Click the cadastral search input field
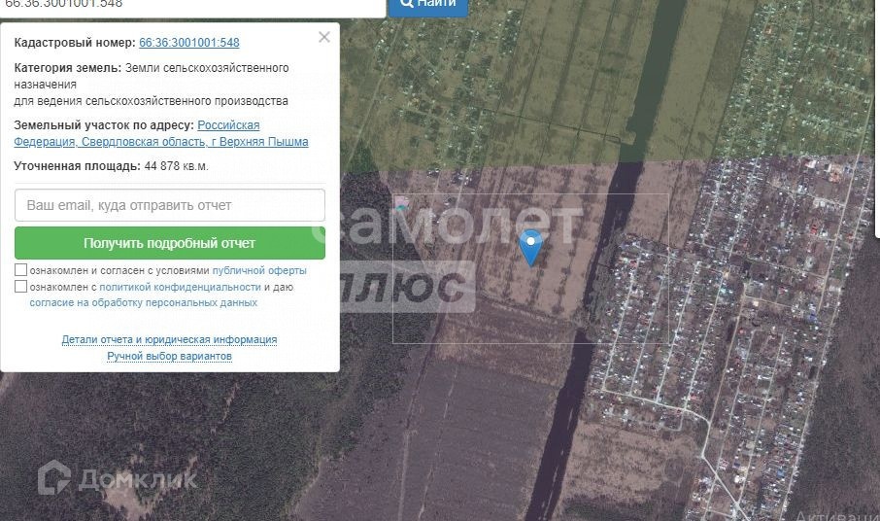The width and height of the screenshot is (880, 521). pyautogui.click(x=192, y=7)
